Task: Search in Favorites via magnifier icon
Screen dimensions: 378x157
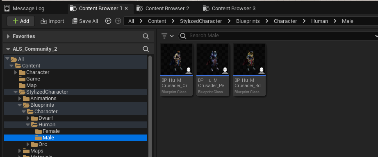Action: coord(146,36)
